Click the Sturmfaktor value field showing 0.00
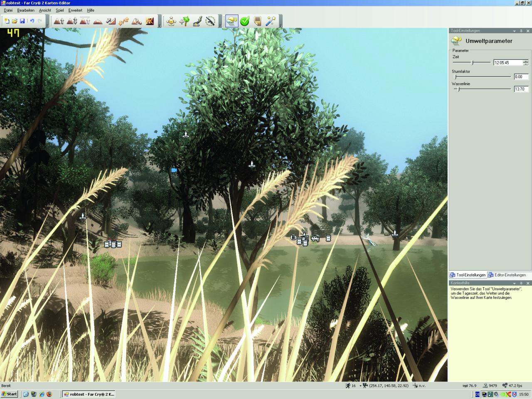 pyautogui.click(x=521, y=77)
